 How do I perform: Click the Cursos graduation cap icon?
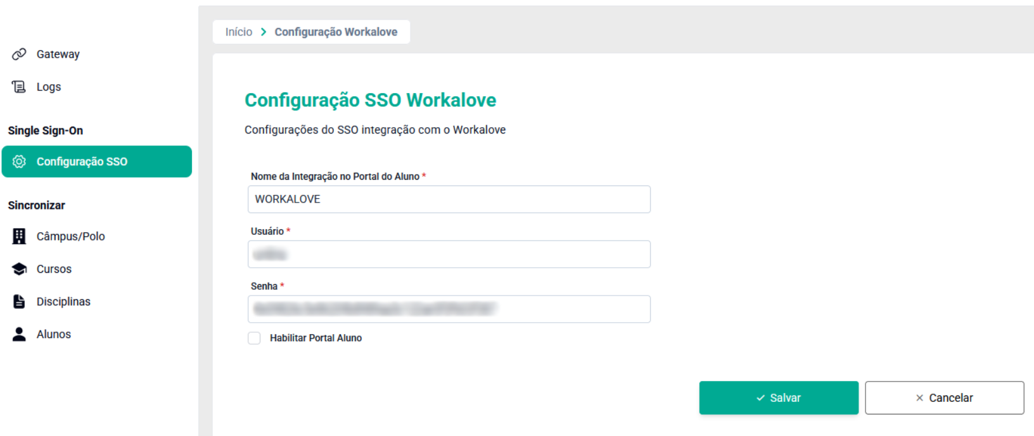19,269
